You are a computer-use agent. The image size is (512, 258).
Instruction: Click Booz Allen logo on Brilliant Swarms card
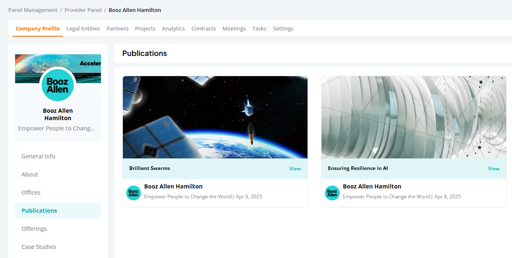134,193
